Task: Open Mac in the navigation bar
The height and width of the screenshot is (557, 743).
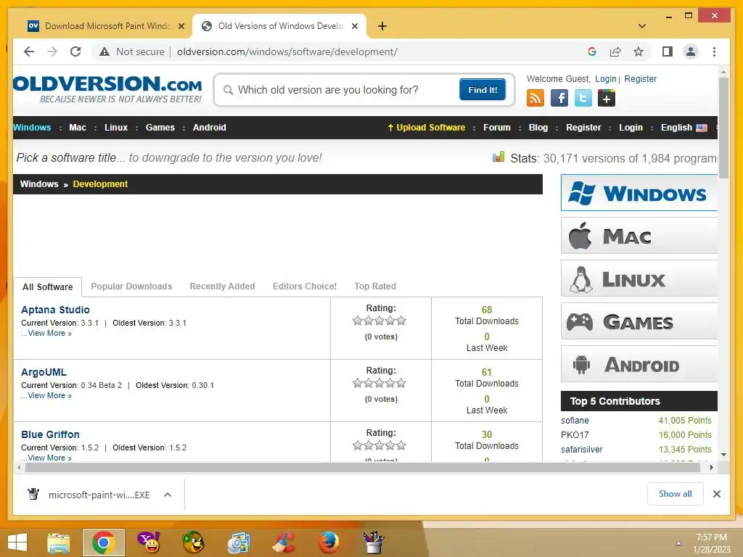Action: click(78, 128)
